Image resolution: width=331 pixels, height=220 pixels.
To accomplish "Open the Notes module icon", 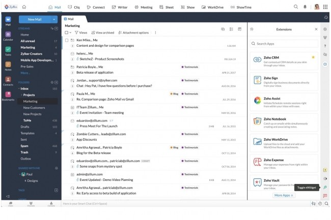I will point(8,65).
